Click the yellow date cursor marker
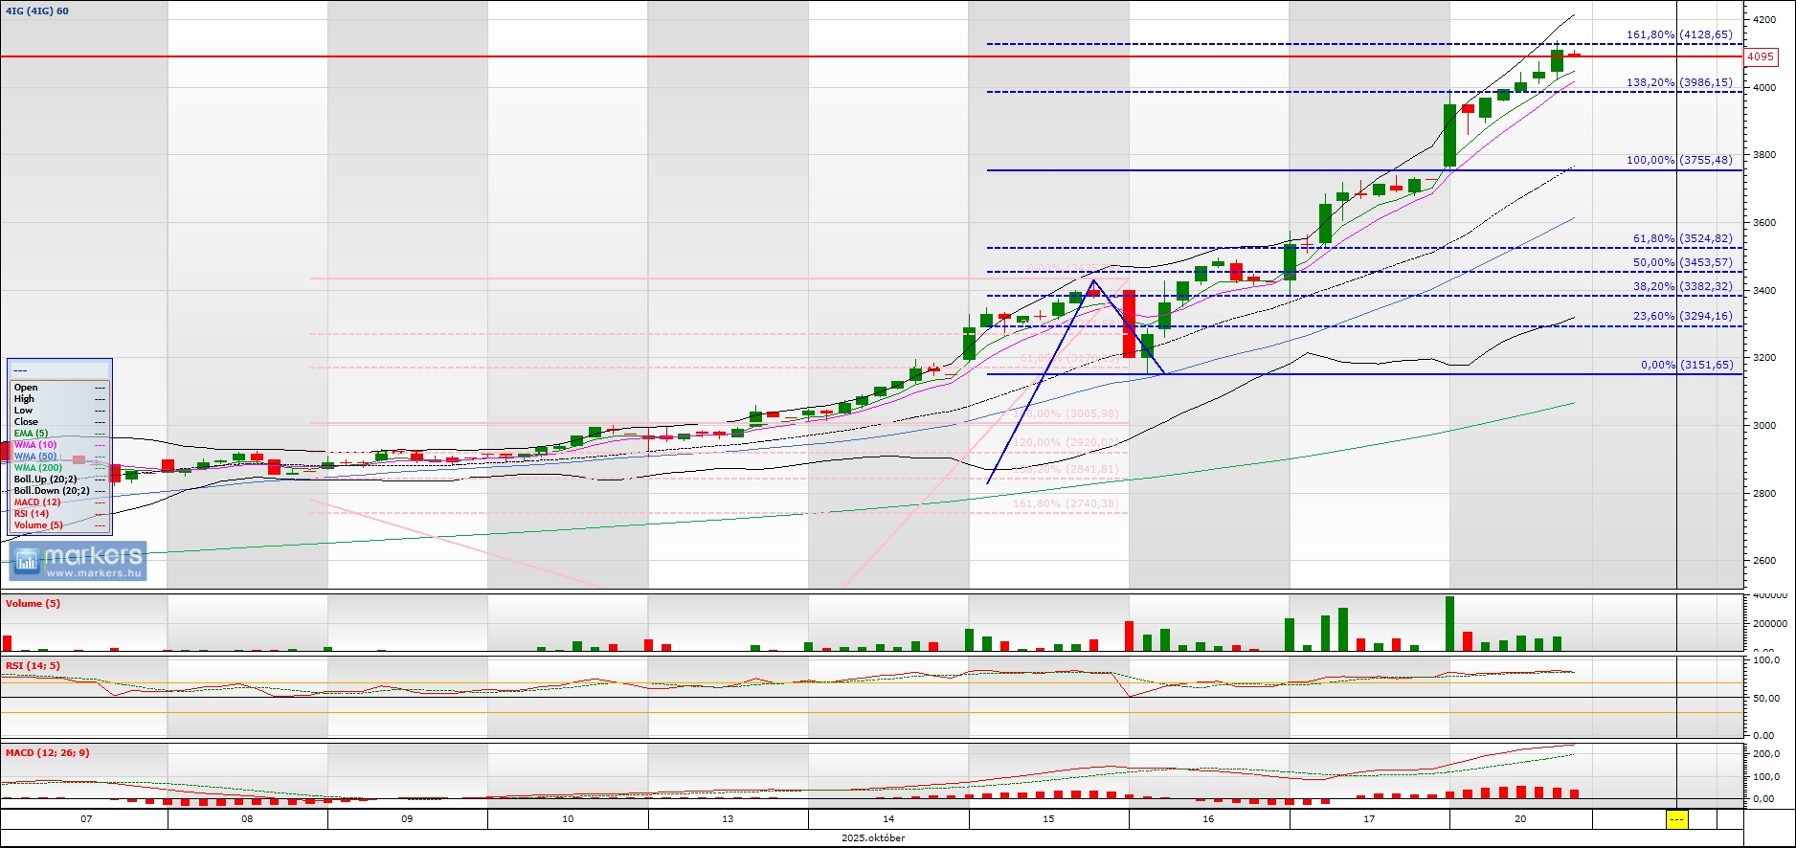Image resolution: width=1796 pixels, height=848 pixels. point(1676,819)
